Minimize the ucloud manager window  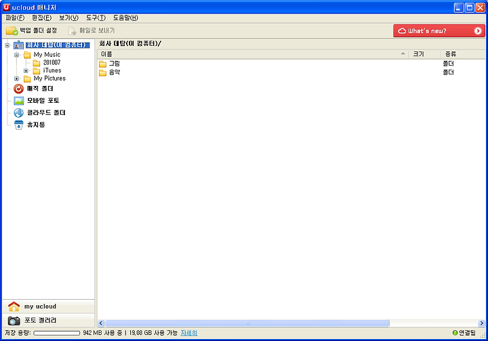coord(458,7)
